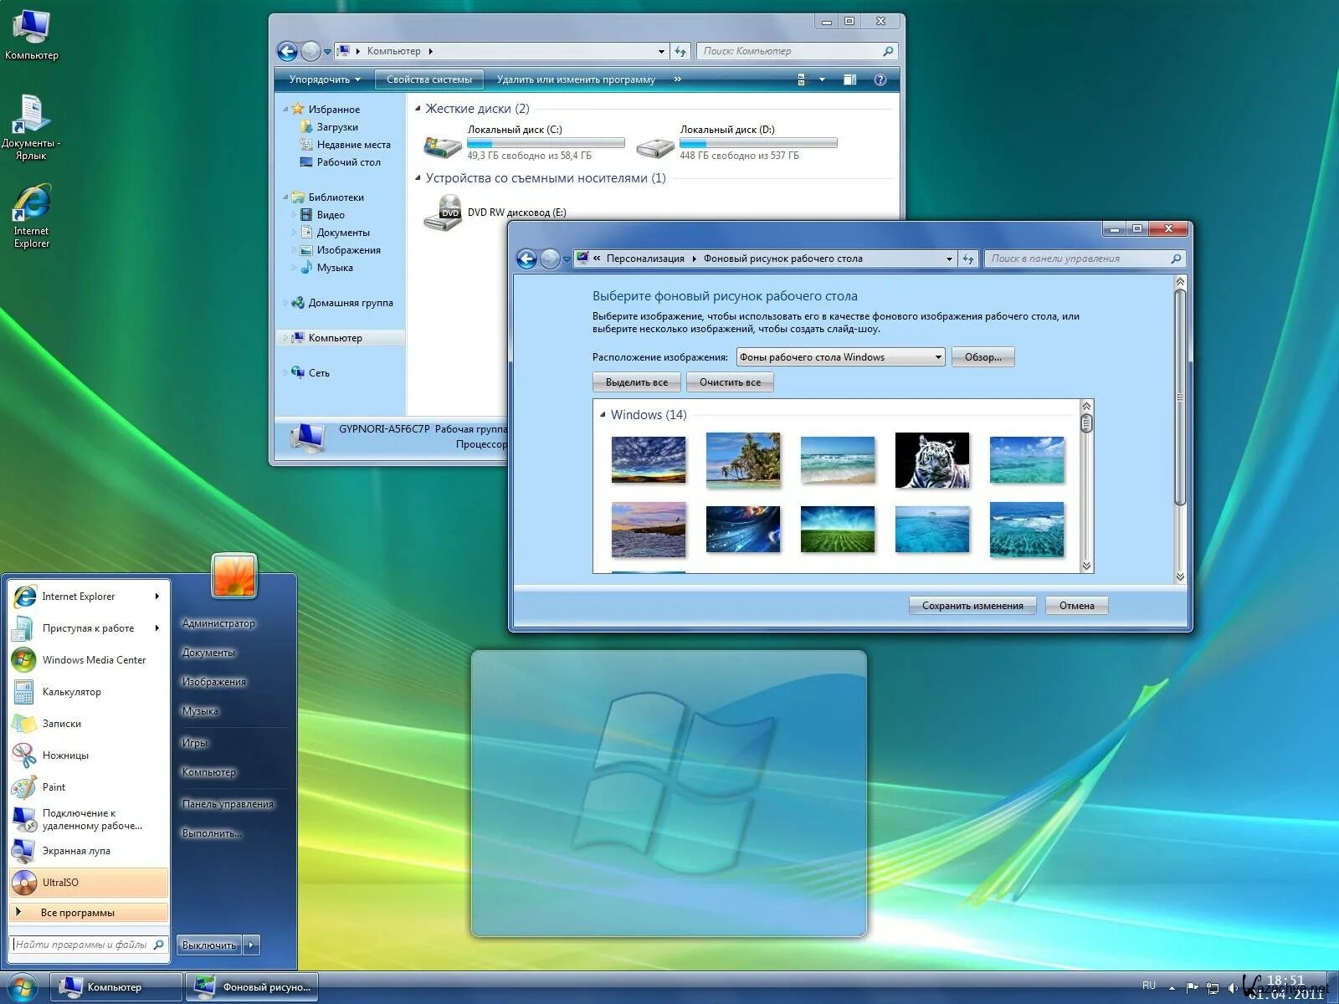Collapse the Windows (14) wallpaper group
The image size is (1339, 1004).
[x=603, y=414]
